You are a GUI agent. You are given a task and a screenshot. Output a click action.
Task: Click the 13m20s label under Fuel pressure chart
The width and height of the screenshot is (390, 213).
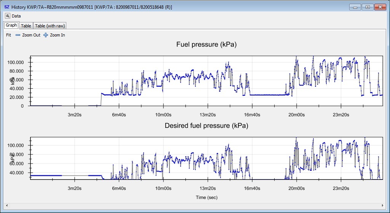(x=208, y=115)
